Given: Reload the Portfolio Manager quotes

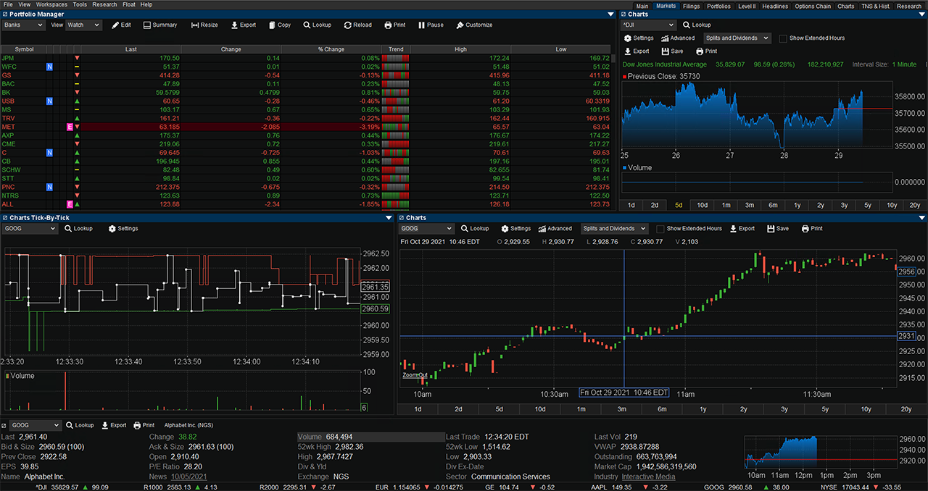Looking at the screenshot, I should tap(357, 25).
